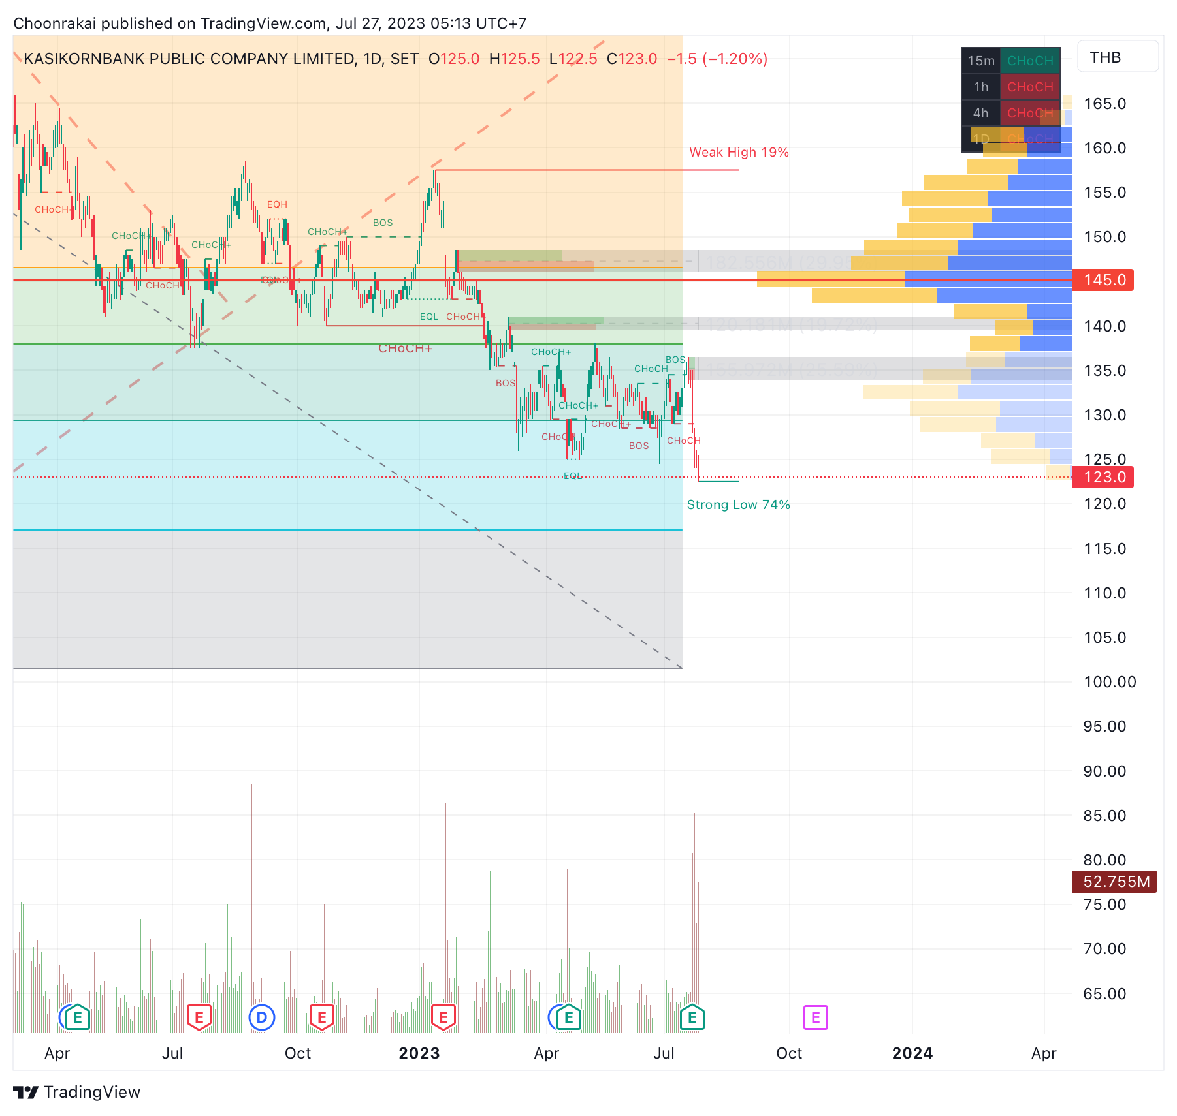1177x1116 pixels.
Task: Click the low value 'L122.5'
Action: [573, 59]
